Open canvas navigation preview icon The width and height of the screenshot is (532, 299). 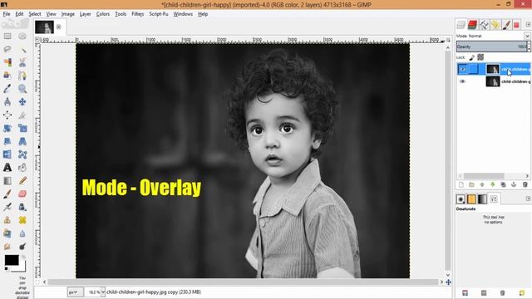coord(448,282)
